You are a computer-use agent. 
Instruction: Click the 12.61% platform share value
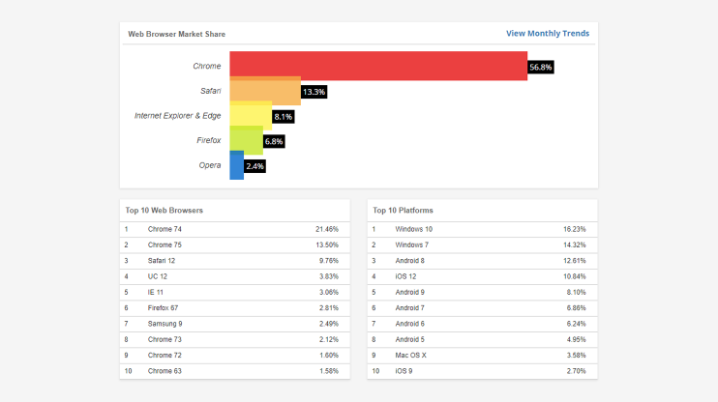coord(575,261)
